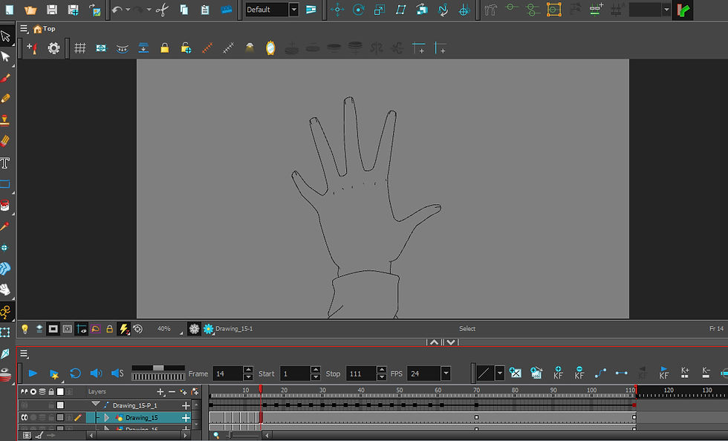Click the frame 70 keyframe marker on Drawing_15
728x441 pixels.
click(x=476, y=417)
